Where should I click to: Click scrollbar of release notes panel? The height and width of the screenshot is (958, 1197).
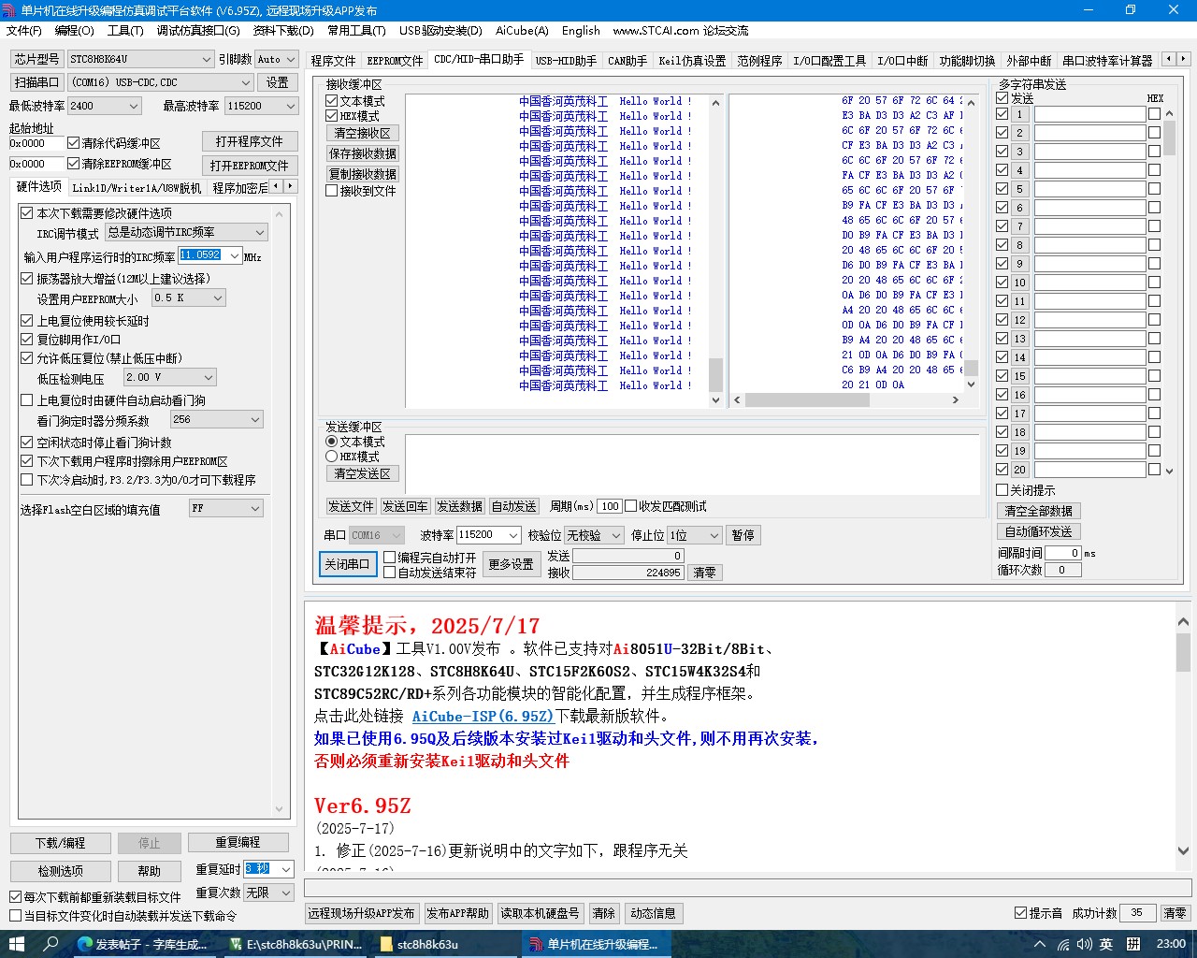click(1183, 736)
